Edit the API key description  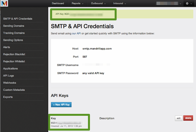[x=179, y=118]
